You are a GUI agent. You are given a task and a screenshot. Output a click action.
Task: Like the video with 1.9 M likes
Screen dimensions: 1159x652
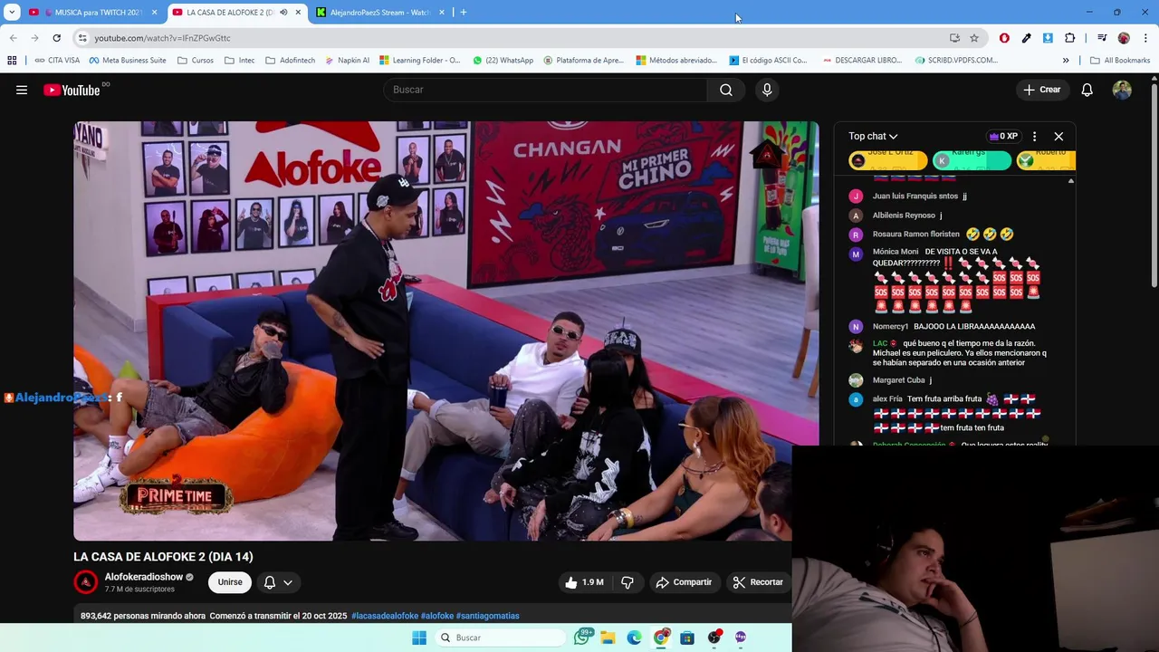(584, 582)
